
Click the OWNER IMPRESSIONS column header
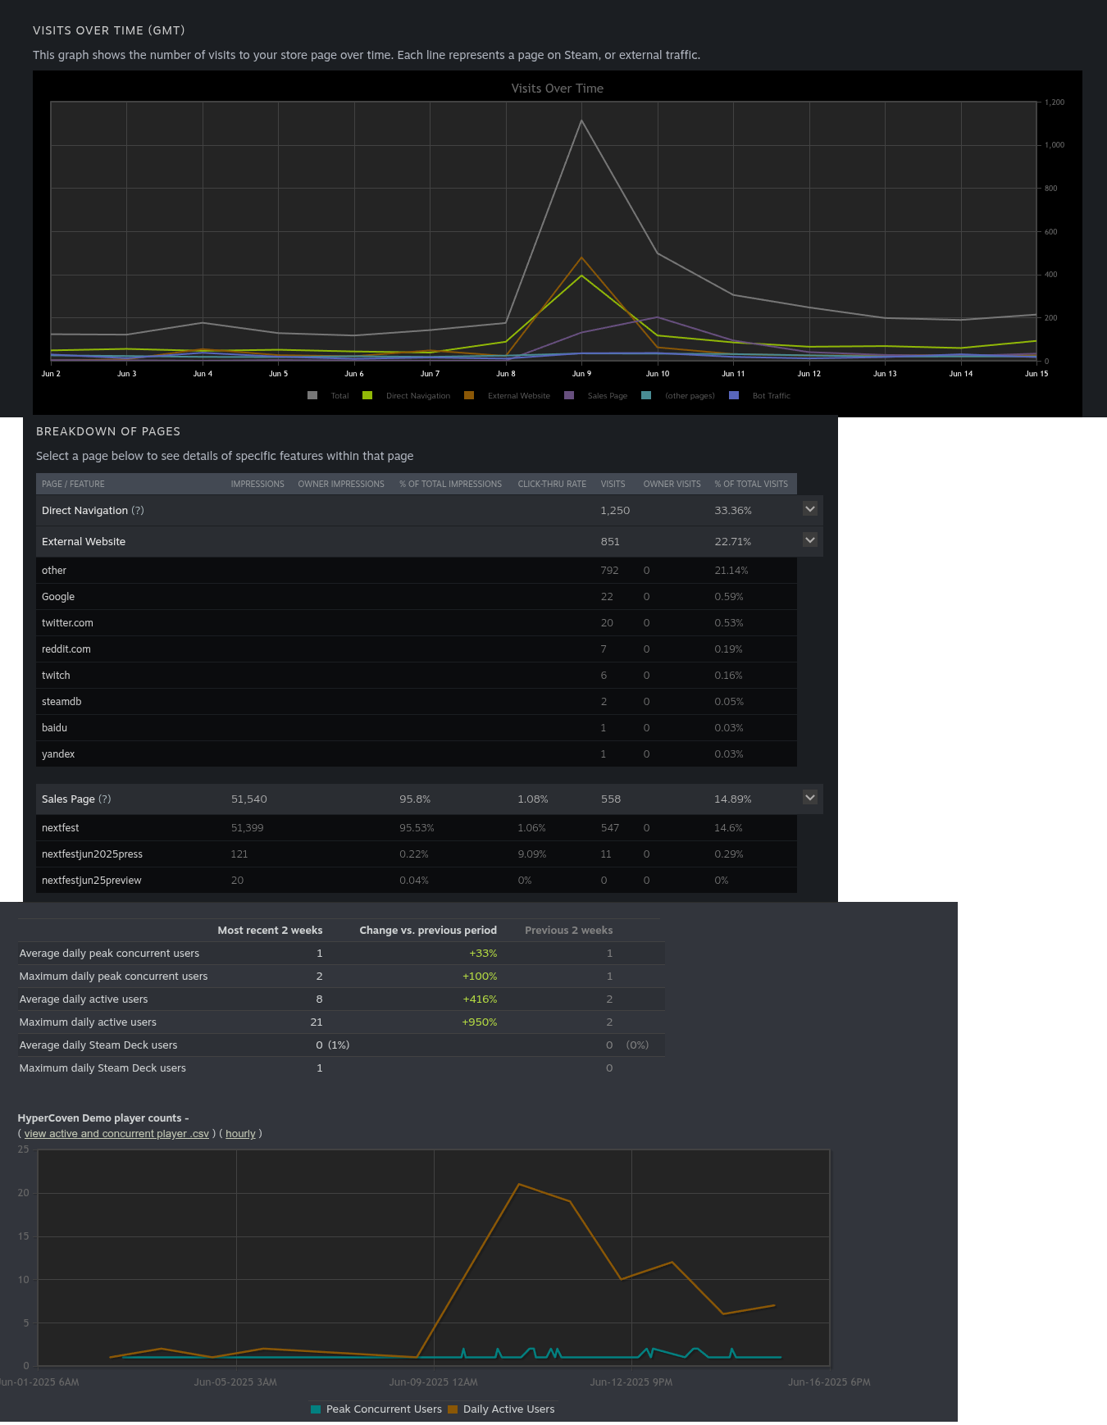341,484
